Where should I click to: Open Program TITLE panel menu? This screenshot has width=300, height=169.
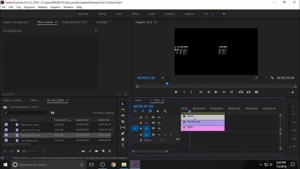(155, 22)
